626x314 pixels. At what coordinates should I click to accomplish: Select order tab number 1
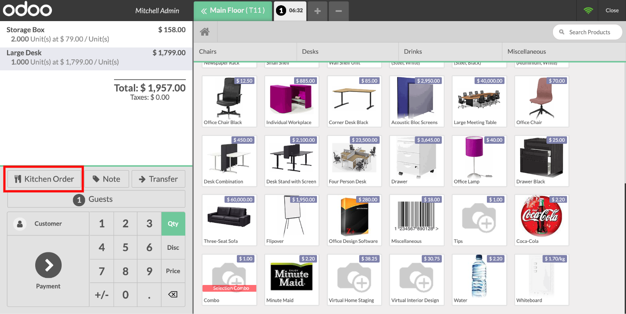290,11
